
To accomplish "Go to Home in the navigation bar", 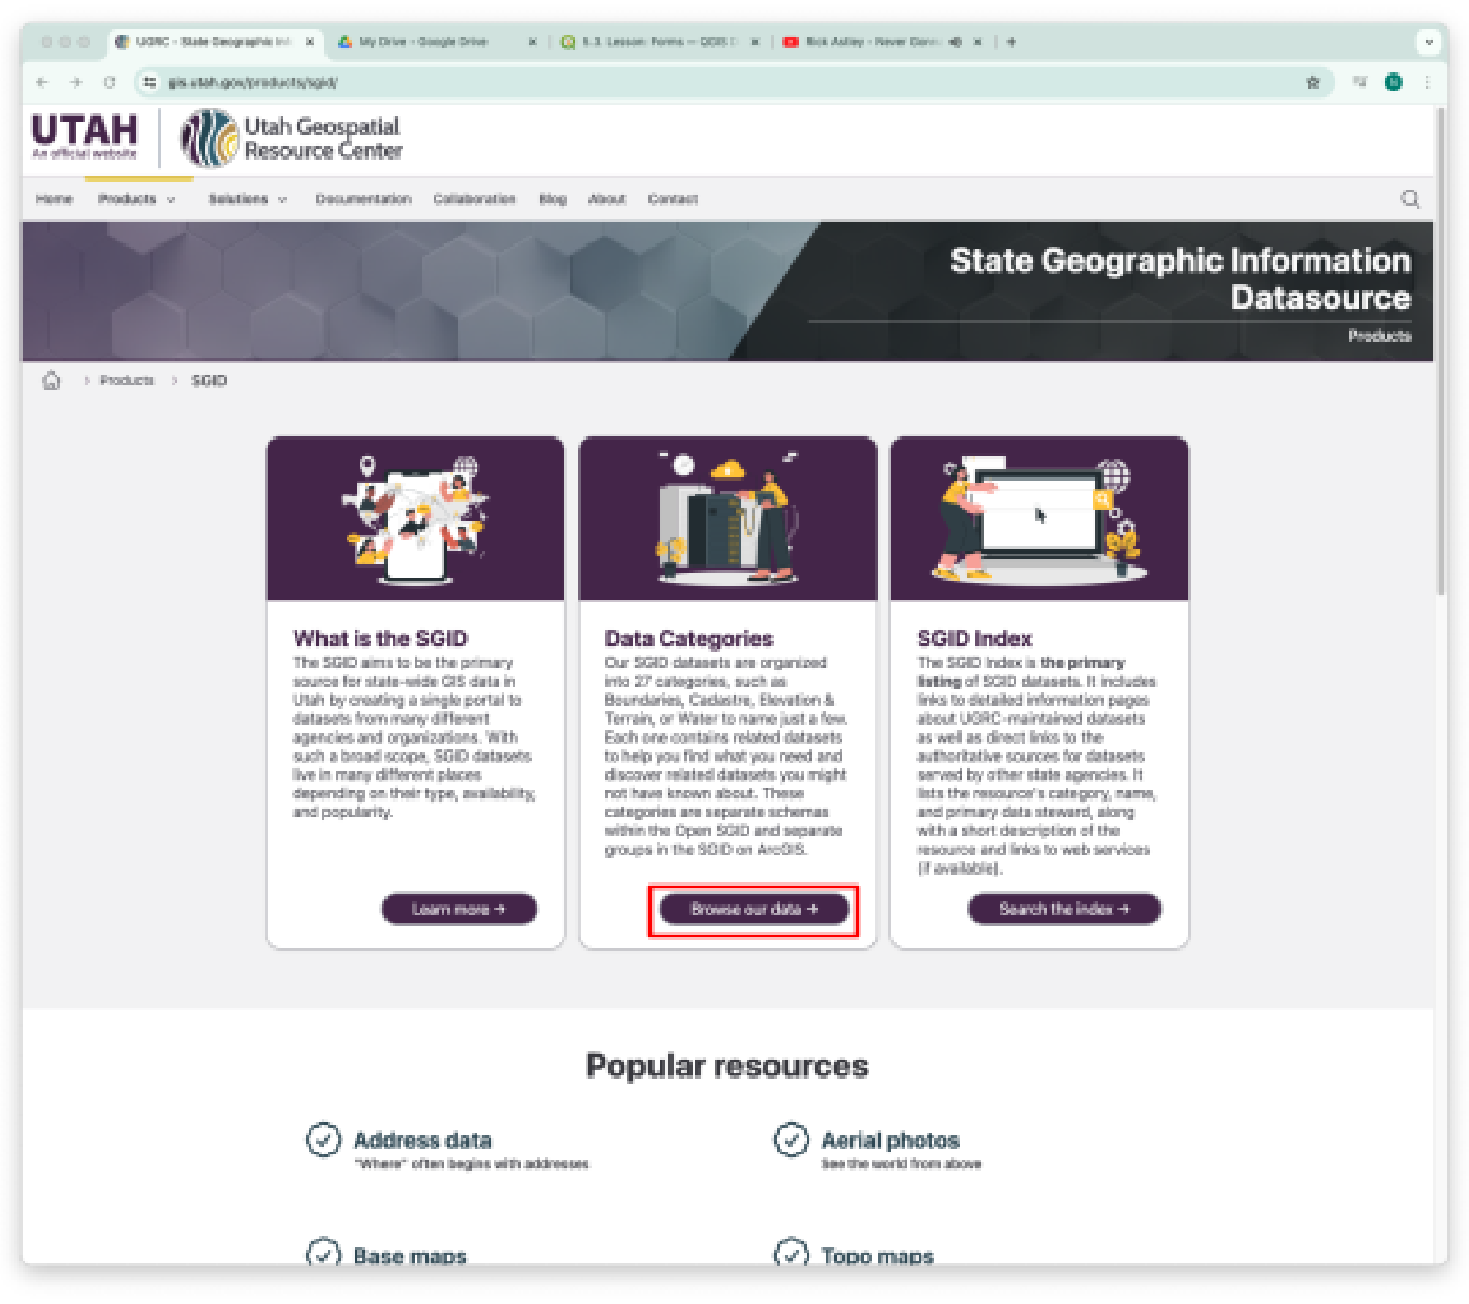I will pyautogui.click(x=54, y=199).
